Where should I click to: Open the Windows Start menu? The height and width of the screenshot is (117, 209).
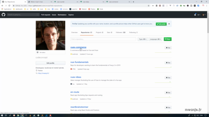tap(2, 115)
